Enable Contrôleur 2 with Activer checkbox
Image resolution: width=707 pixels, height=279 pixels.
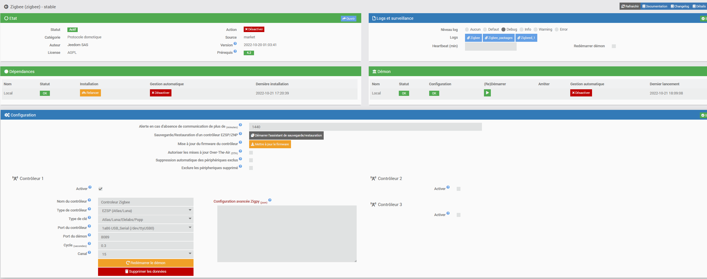[459, 189]
